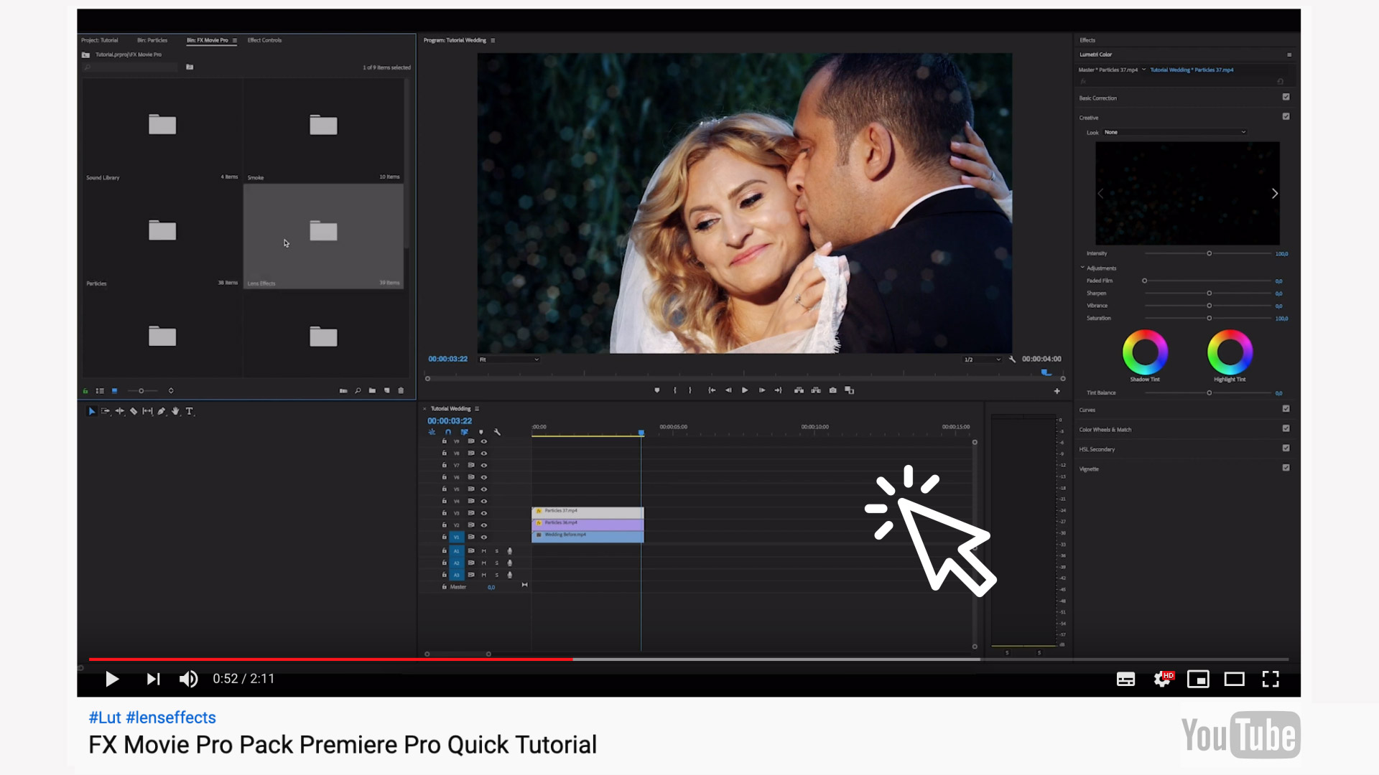This screenshot has height=775, width=1379.
Task: Switch to Bin: Particles tab
Action: tap(152, 40)
